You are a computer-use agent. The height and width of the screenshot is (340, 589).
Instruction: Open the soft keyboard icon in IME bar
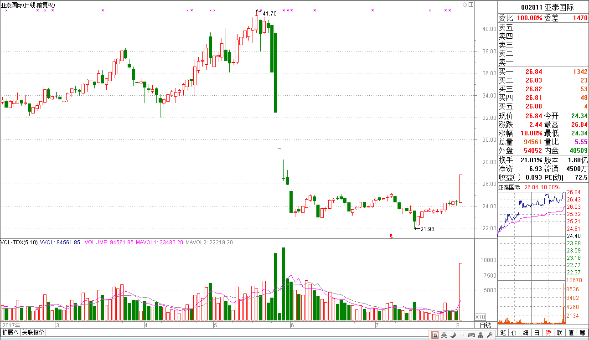coord(471,335)
